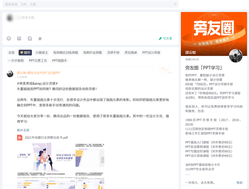Screen dimensions: 249x189
Task: Click PPT设计思维课程 description line
Action: 209,156
